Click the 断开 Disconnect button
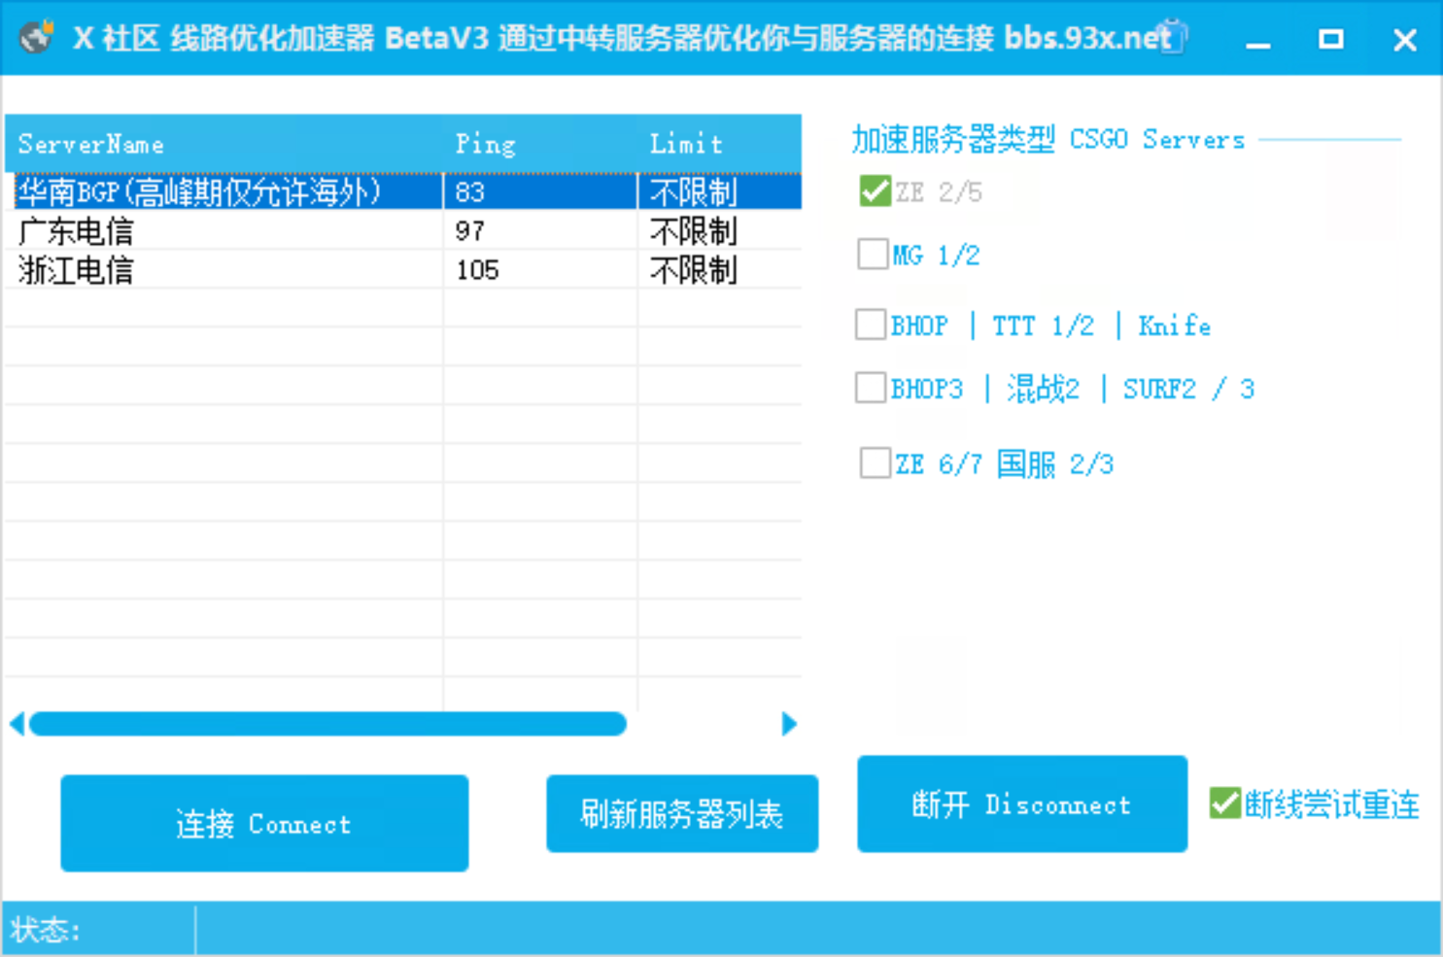Screen dimensions: 1443x957 (1021, 804)
